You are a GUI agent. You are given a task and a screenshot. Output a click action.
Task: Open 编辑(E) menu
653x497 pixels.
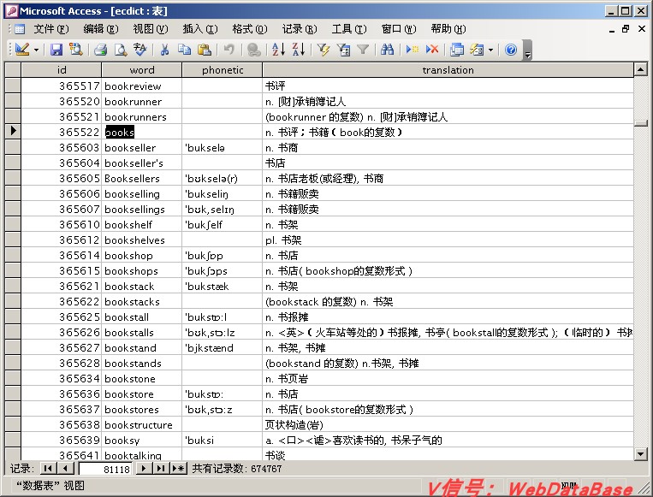101,29
